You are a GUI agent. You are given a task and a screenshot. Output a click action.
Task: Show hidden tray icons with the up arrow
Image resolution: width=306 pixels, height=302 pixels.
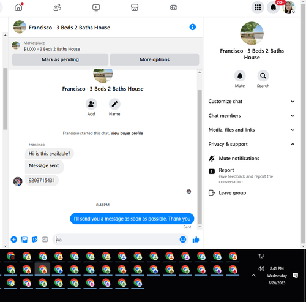(x=253, y=276)
